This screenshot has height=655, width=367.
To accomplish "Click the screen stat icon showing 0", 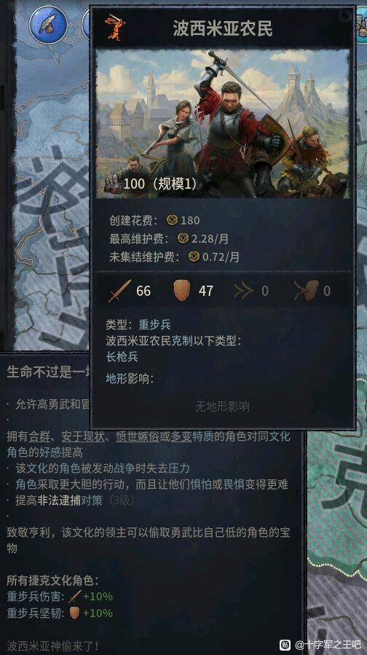I will 307,291.
